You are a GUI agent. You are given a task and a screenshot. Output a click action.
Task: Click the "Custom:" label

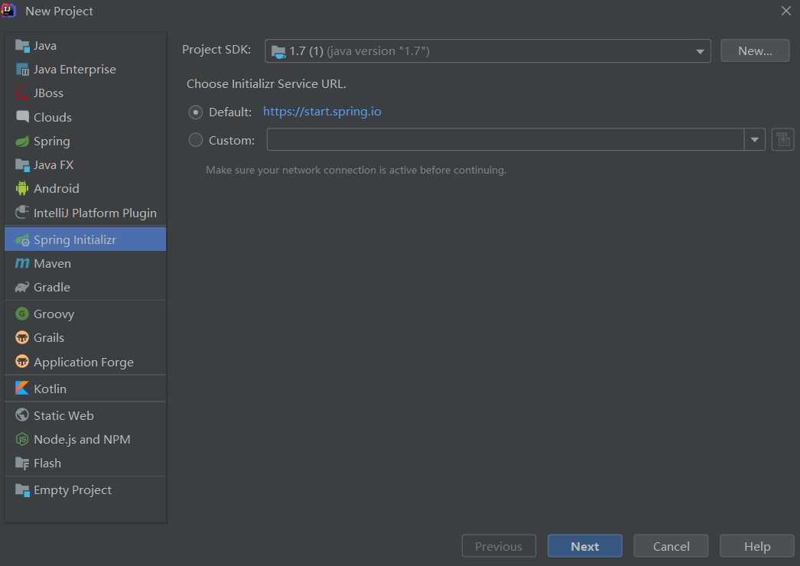(232, 140)
